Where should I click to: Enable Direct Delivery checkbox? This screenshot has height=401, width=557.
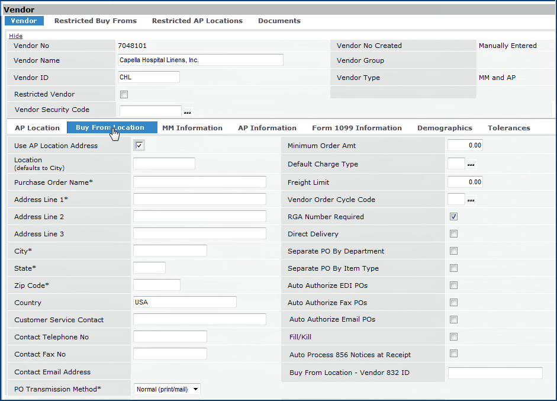pyautogui.click(x=454, y=234)
